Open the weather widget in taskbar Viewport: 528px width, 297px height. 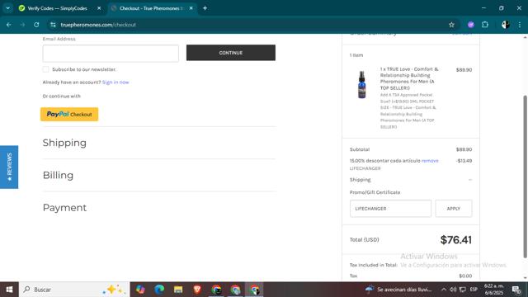tap(399, 290)
